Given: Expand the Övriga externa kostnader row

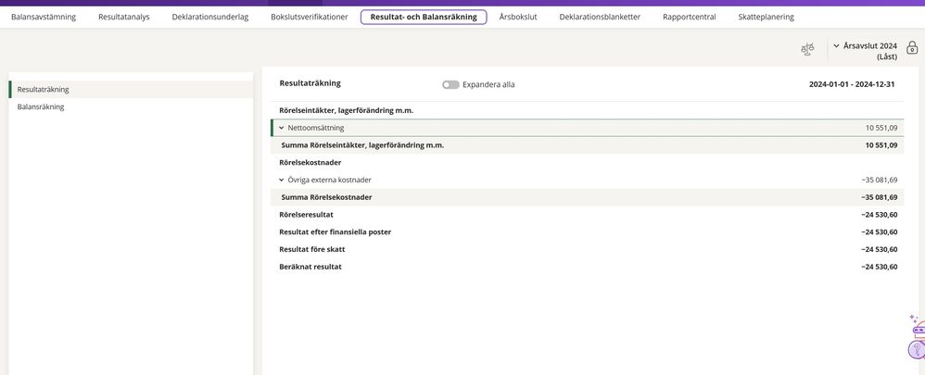Looking at the screenshot, I should point(281,180).
